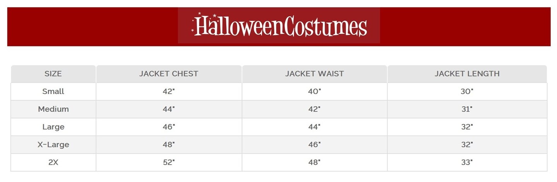Click the 2X jacket chest value 52"
The width and height of the screenshot is (557, 182).
point(169,163)
